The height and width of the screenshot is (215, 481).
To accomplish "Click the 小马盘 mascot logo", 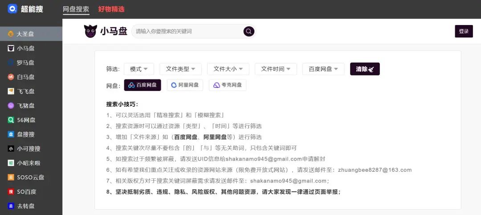I will click(90, 31).
